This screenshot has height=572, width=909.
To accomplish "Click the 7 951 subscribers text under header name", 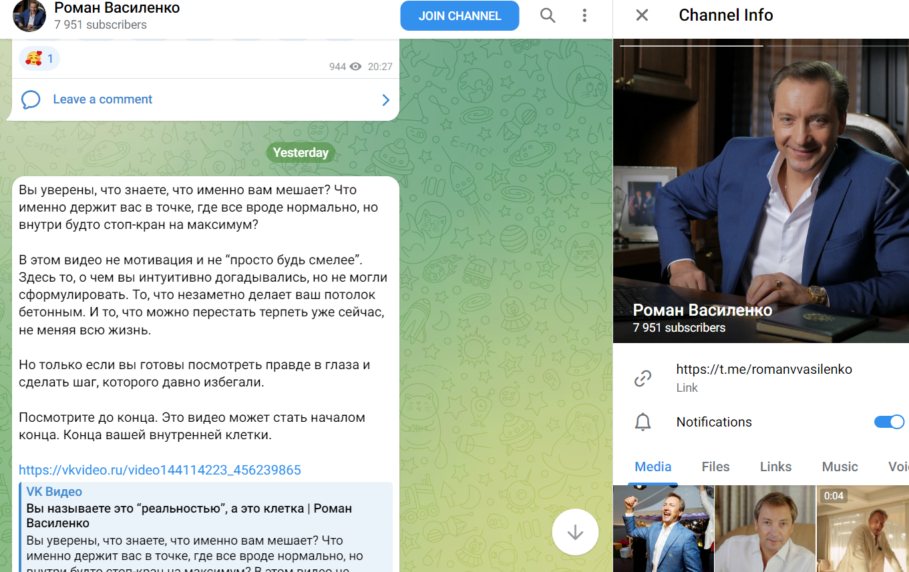I will click(x=100, y=25).
